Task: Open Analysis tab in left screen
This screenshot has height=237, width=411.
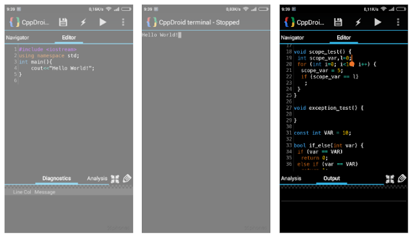Action: coord(97,179)
